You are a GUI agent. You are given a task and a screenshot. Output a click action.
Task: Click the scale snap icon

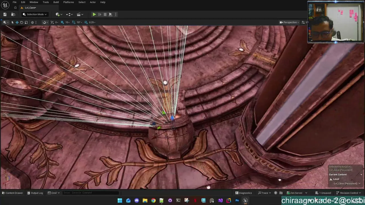tap(86, 22)
